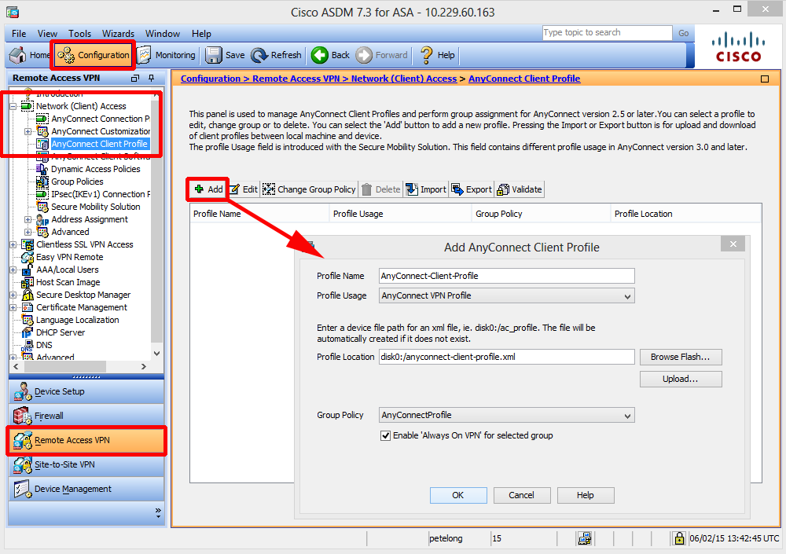The width and height of the screenshot is (786, 554).
Task: Select AnyConnect Connection Profiles tree item
Action: pyautogui.click(x=101, y=119)
